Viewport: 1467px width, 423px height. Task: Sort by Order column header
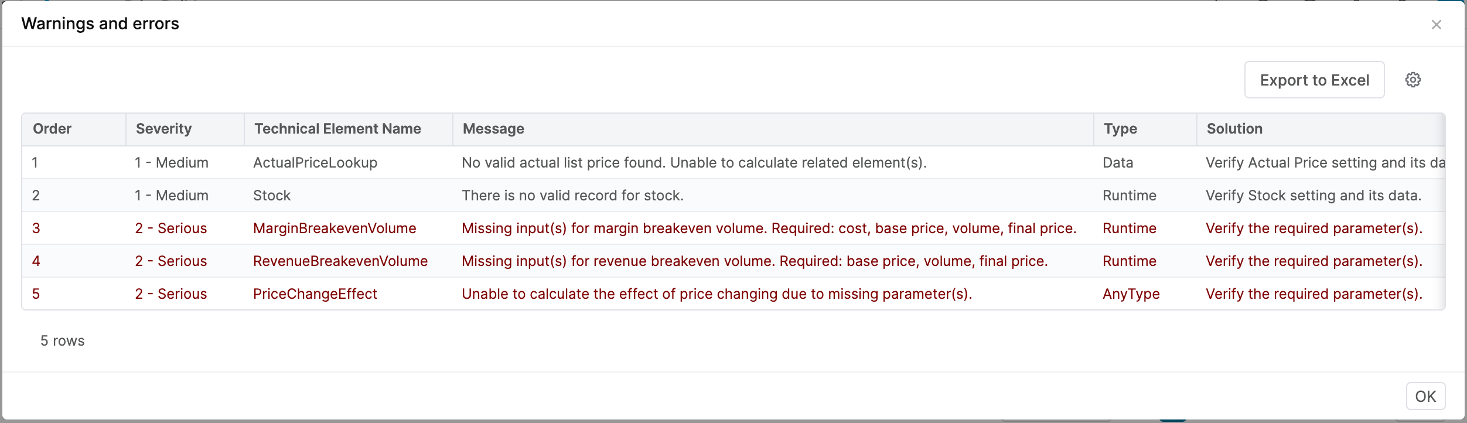pos(52,129)
